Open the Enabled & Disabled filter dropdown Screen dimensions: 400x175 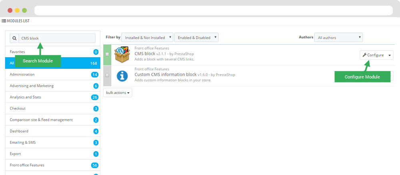196,38
